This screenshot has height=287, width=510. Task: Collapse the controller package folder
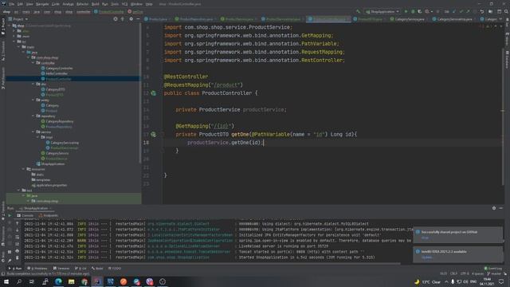[33, 63]
